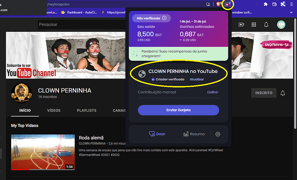Click the CLOWN PERNINHA channel avatar
Viewport: 297px width, 180px height.
[x=22, y=93]
